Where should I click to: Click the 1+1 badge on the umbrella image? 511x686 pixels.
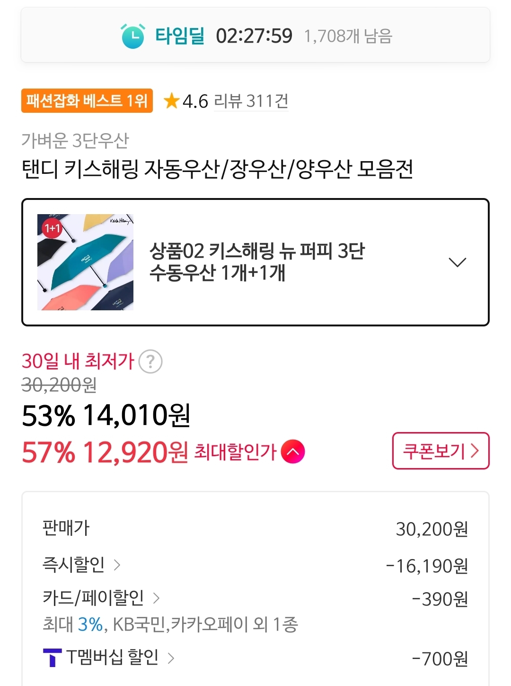[x=52, y=228]
